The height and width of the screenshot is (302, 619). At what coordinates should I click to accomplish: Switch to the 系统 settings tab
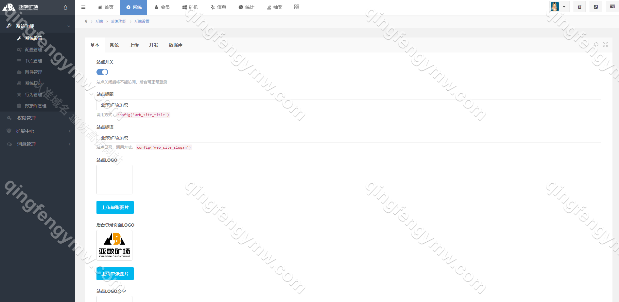[x=114, y=45]
